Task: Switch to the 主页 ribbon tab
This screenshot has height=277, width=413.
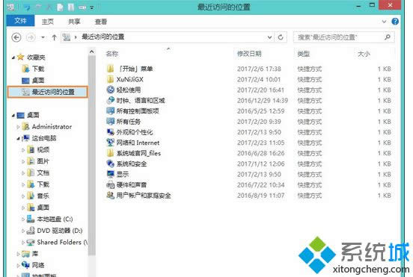Action: [x=48, y=22]
